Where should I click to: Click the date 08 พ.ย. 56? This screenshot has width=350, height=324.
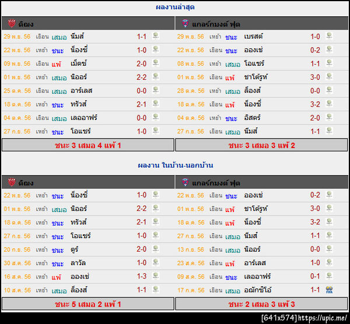click(x=191, y=64)
